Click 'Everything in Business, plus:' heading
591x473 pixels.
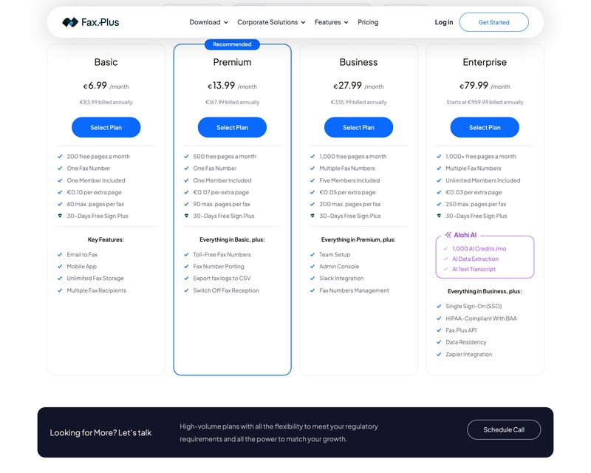click(x=485, y=291)
